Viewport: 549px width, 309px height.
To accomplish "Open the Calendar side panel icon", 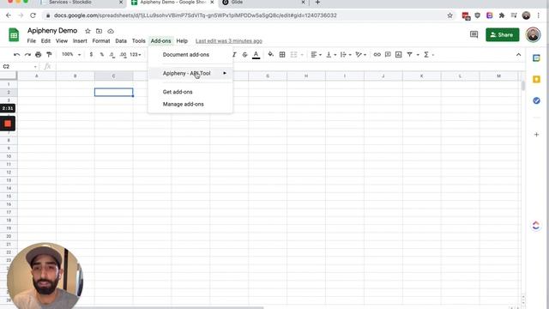I will click(536, 58).
